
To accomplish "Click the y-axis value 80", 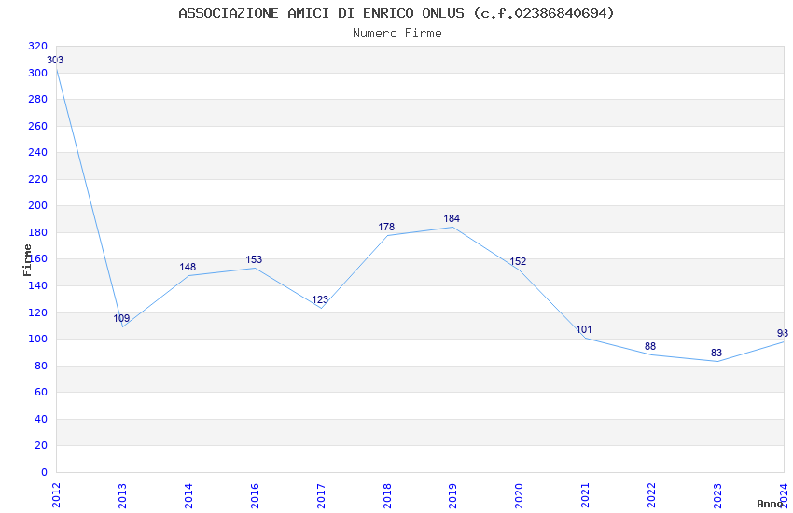I will tap(41, 366).
